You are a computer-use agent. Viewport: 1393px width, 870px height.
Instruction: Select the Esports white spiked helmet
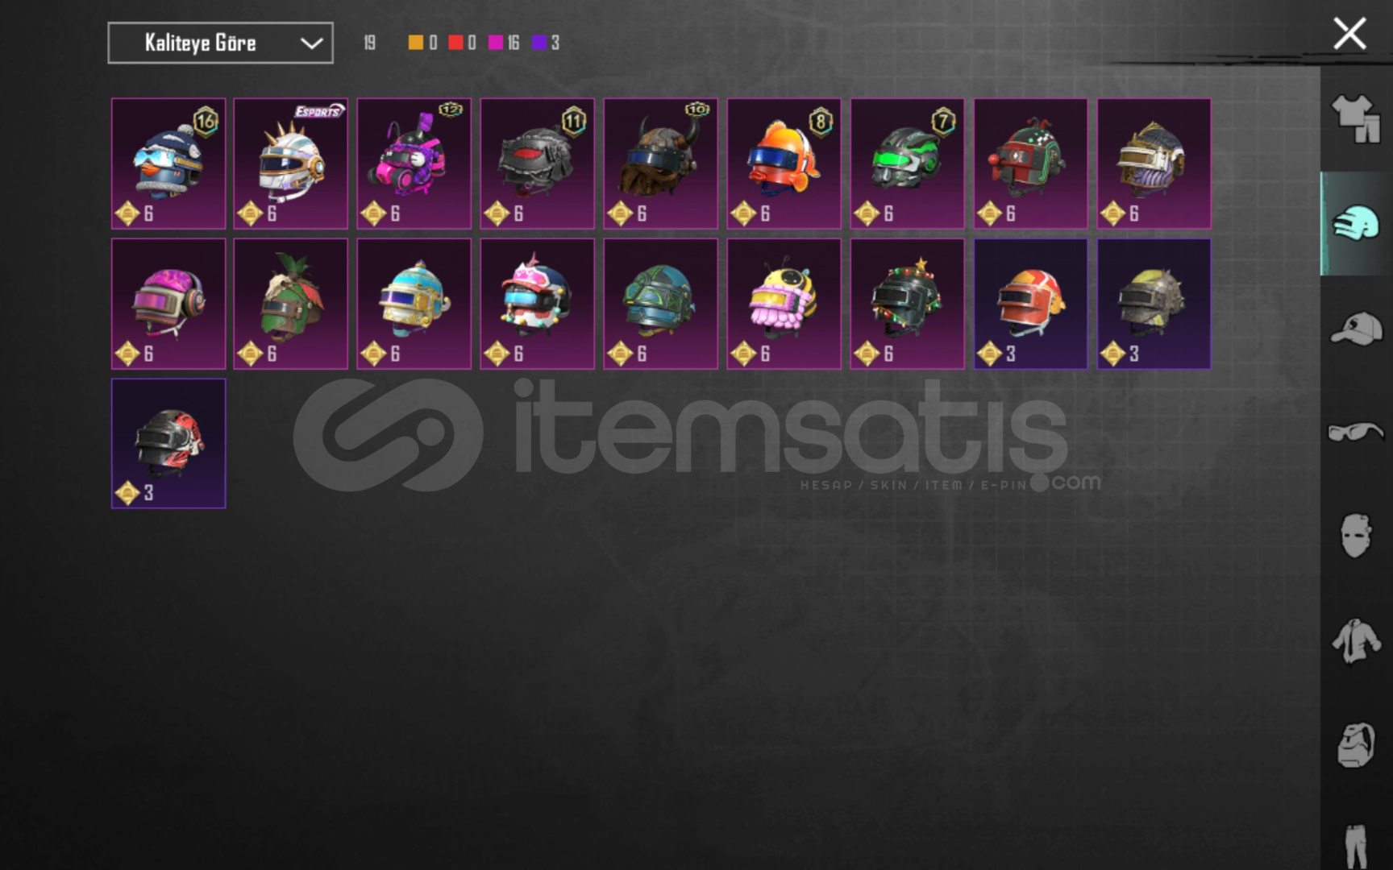(291, 164)
